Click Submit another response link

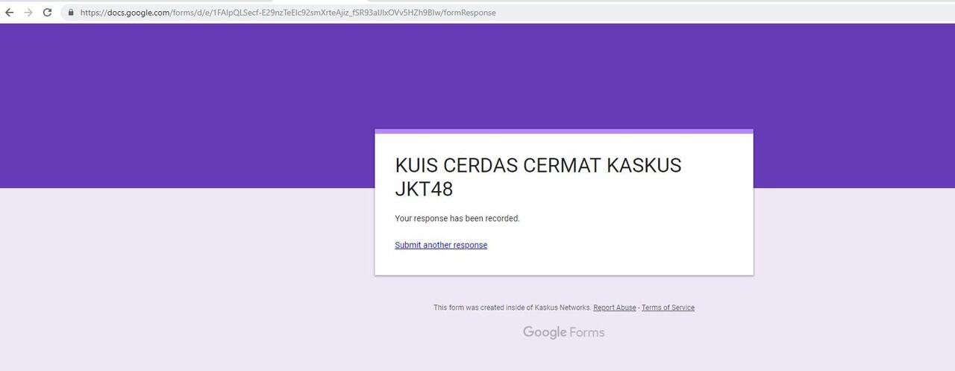click(x=441, y=245)
